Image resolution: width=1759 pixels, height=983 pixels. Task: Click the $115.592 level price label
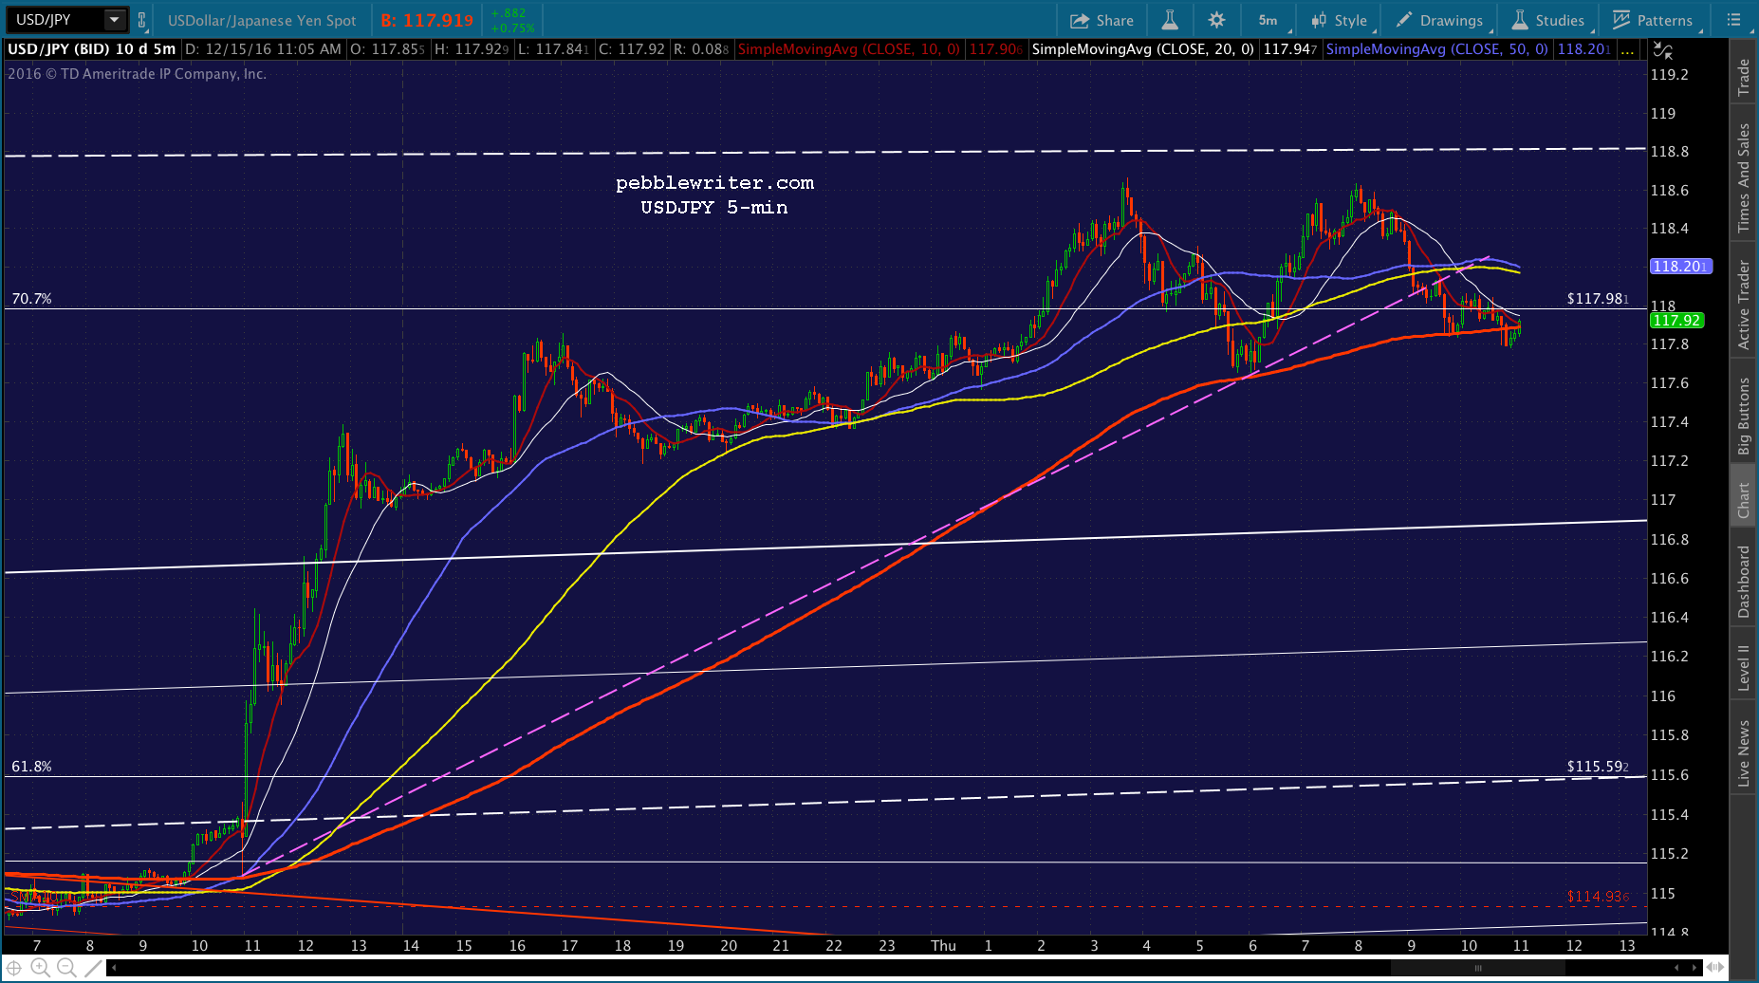coord(1598,767)
